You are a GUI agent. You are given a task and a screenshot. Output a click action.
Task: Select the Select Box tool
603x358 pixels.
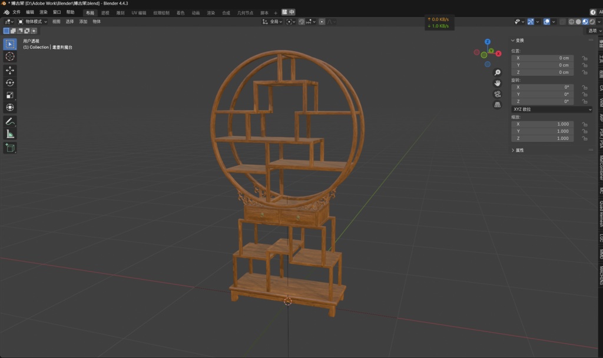10,44
